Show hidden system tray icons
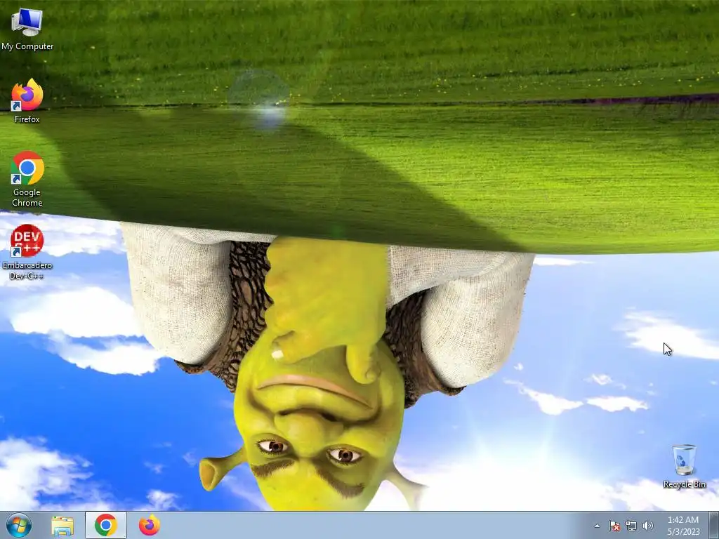719x539 pixels. [x=597, y=526]
